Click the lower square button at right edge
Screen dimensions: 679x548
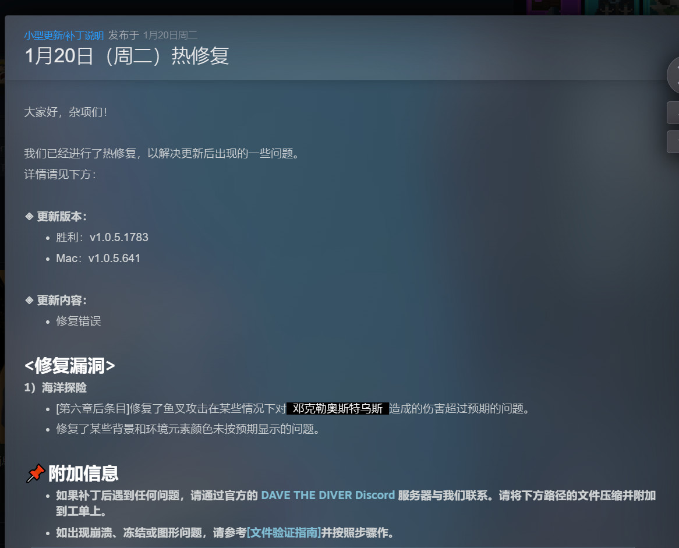tap(673, 142)
